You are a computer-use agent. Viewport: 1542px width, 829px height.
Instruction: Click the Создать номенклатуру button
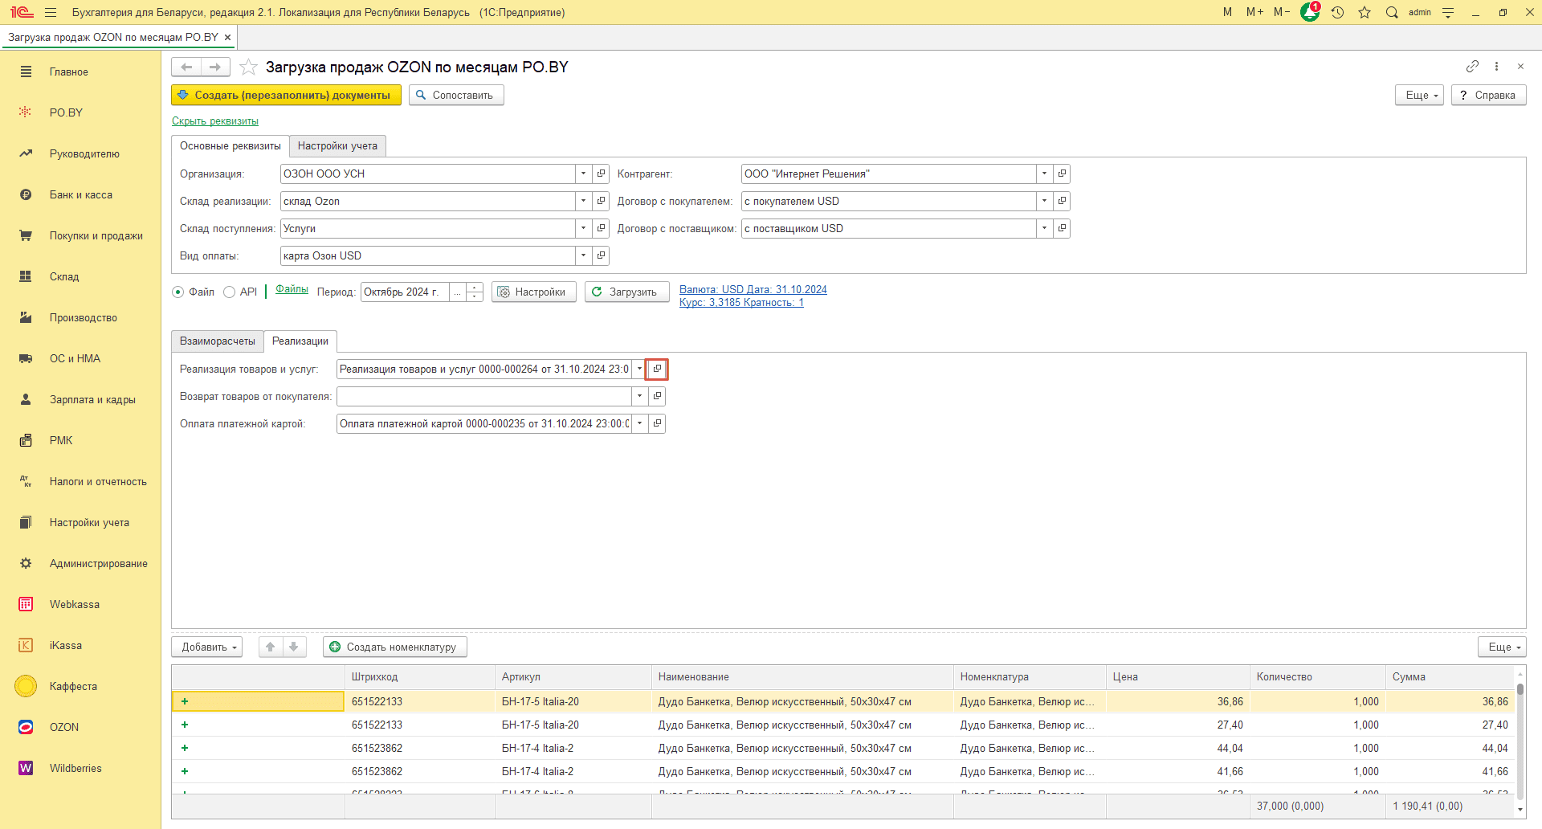pyautogui.click(x=395, y=647)
